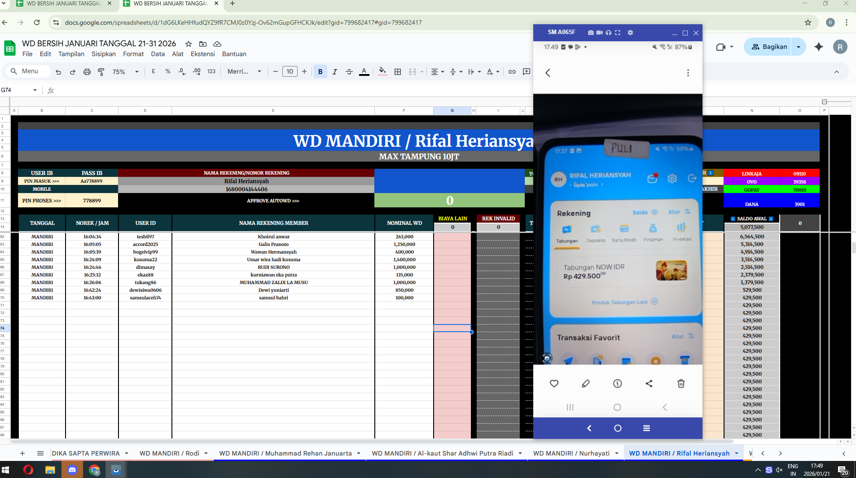This screenshot has height=478, width=856.
Task: Insert link using the chain icon
Action: 512,72
